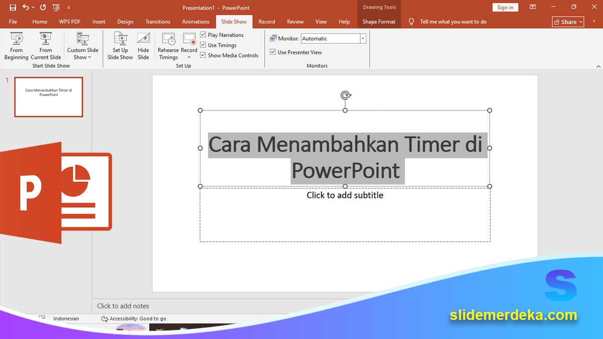Screen dimensions: 603x339
Task: Switch to the View tab
Action: 321,22
